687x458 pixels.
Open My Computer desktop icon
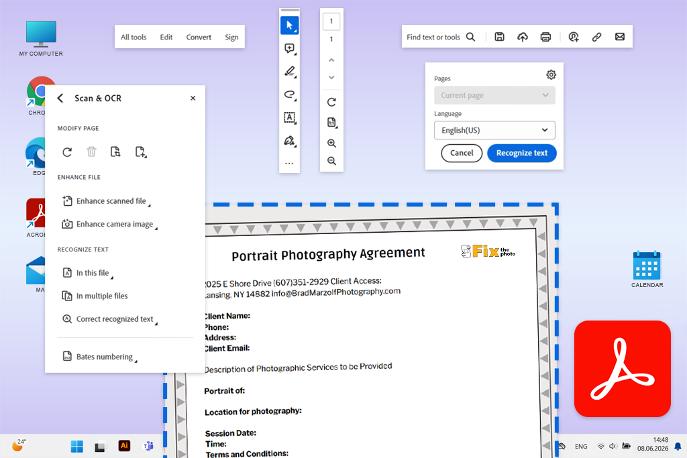coord(41,38)
